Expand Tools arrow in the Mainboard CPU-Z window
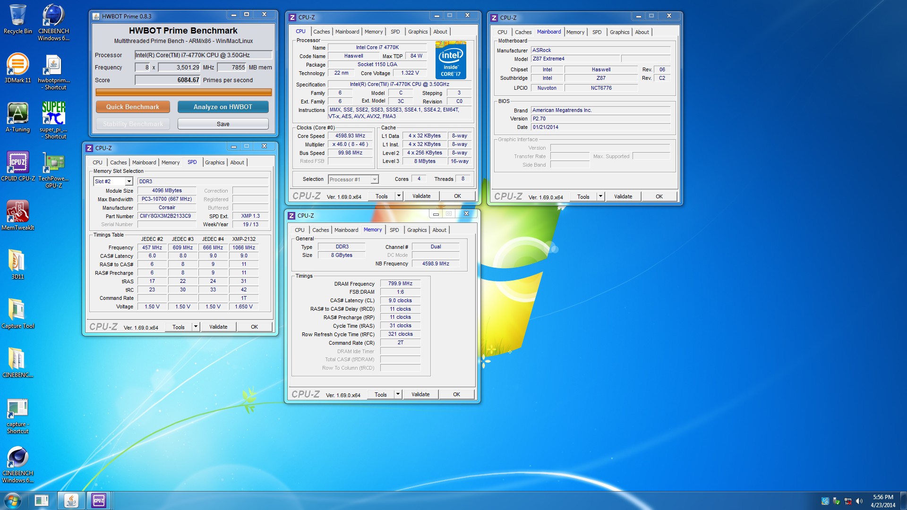The height and width of the screenshot is (510, 907). 600,196
